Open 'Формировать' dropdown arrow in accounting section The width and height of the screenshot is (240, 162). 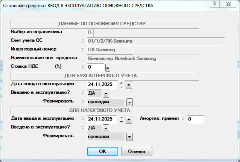(x=130, y=102)
